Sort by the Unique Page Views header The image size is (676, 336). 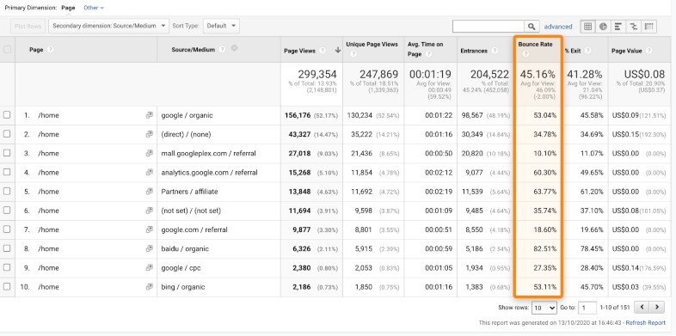[372, 45]
